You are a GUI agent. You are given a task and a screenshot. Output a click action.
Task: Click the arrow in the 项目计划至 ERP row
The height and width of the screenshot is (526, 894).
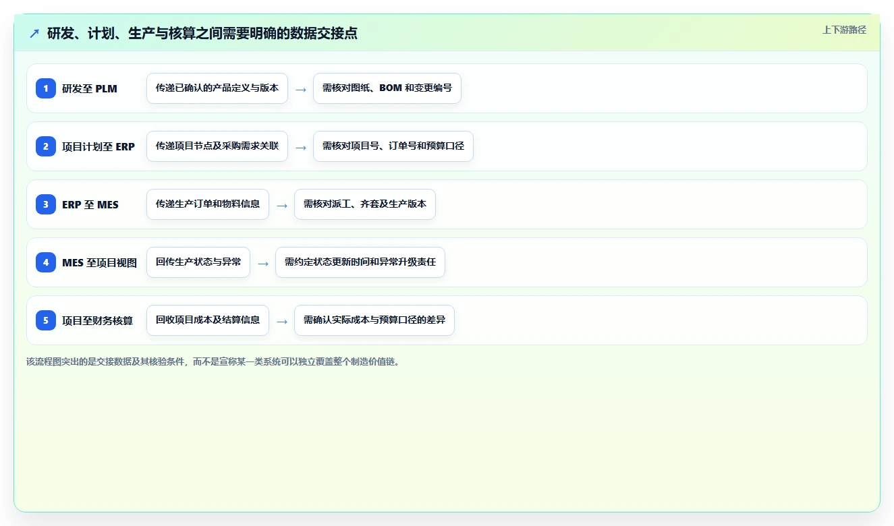(x=301, y=147)
